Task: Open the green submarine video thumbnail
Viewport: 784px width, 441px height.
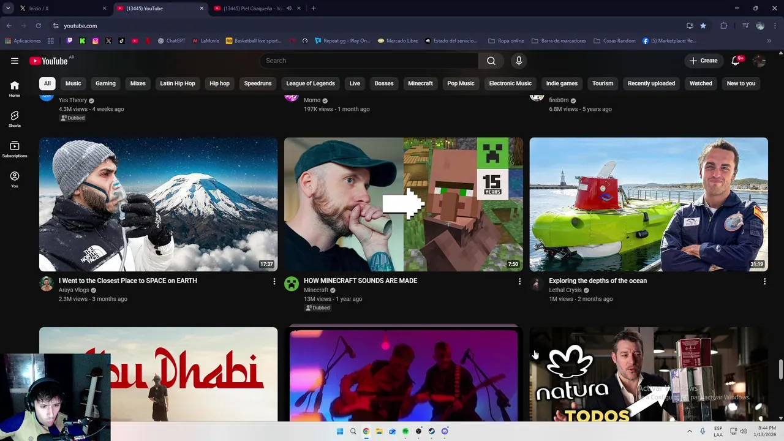Action: [649, 204]
